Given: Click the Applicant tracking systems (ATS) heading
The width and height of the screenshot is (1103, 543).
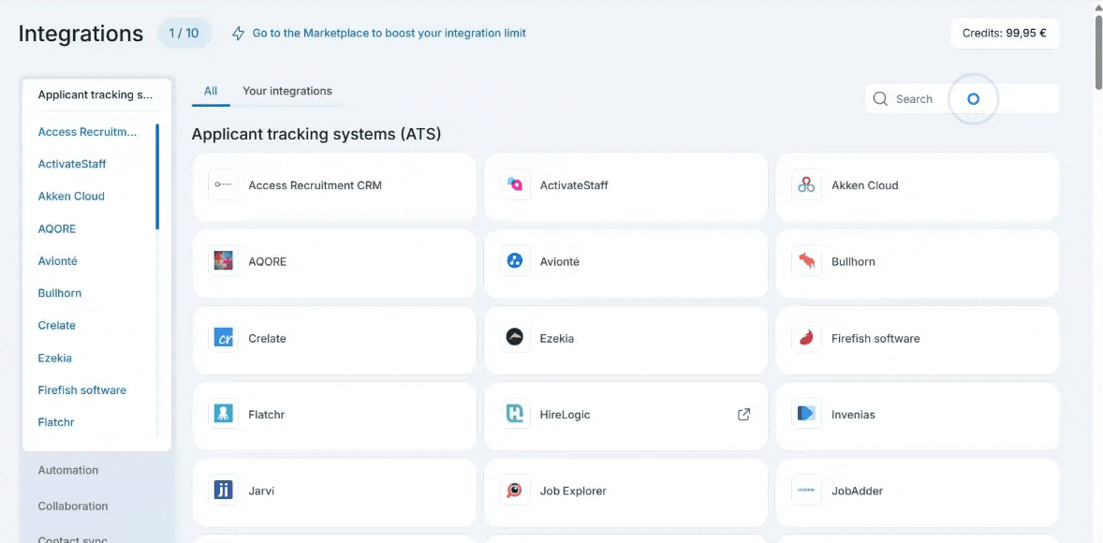Looking at the screenshot, I should click(x=316, y=134).
